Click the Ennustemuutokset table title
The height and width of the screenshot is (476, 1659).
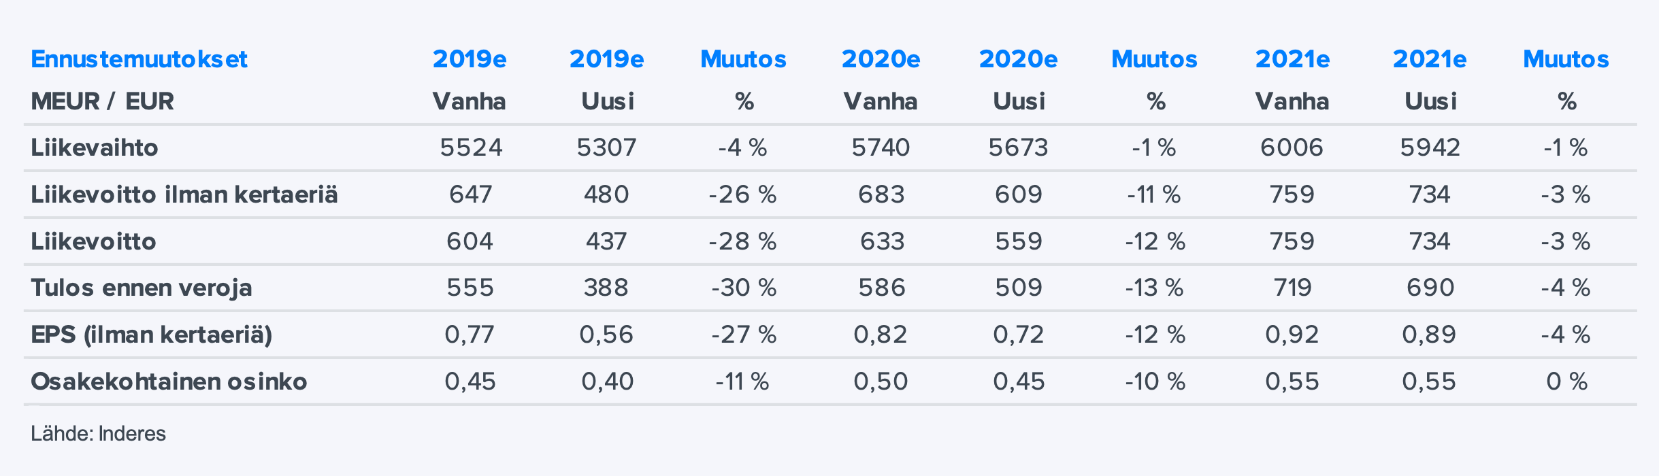pos(139,60)
